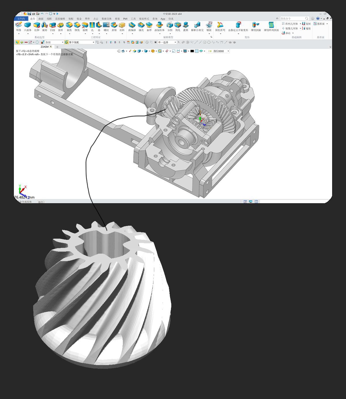This screenshot has width=346, height=399.
Task: Click the 查找命令 search field
Action: 292,19
